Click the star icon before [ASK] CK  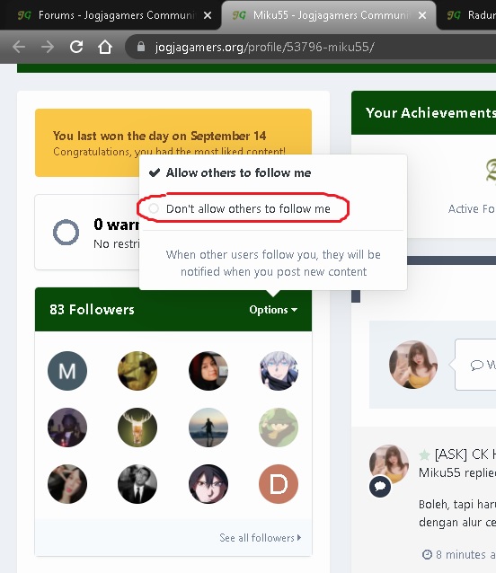point(424,455)
